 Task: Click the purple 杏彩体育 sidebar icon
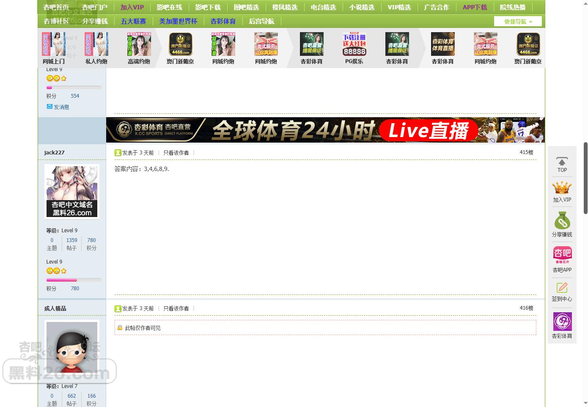coord(562,322)
